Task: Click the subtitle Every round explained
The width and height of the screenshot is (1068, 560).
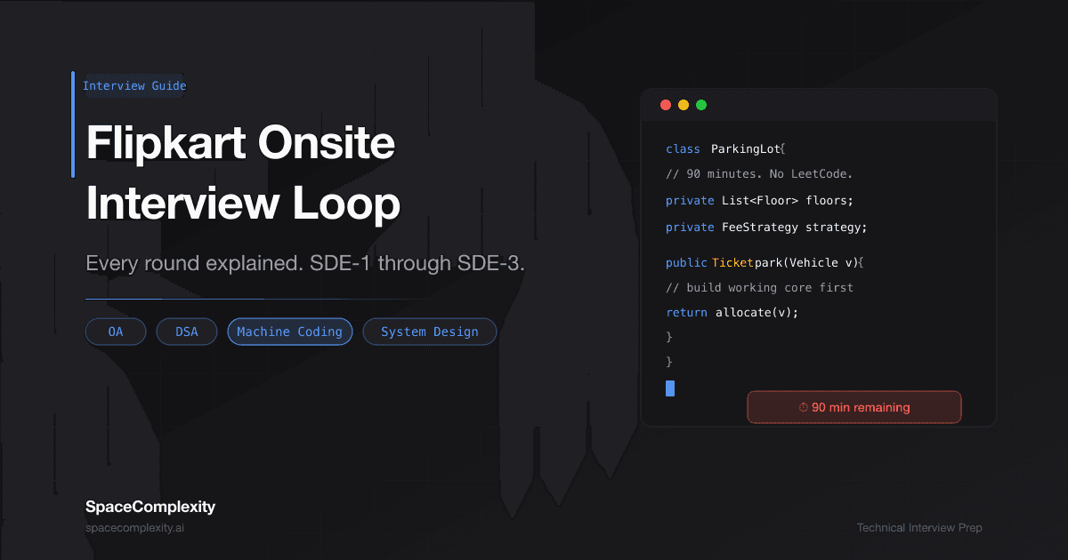Action: (305, 264)
